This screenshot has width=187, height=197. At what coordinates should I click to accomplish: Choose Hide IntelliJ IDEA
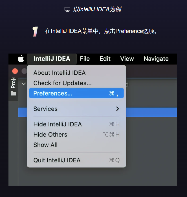click(x=76, y=124)
